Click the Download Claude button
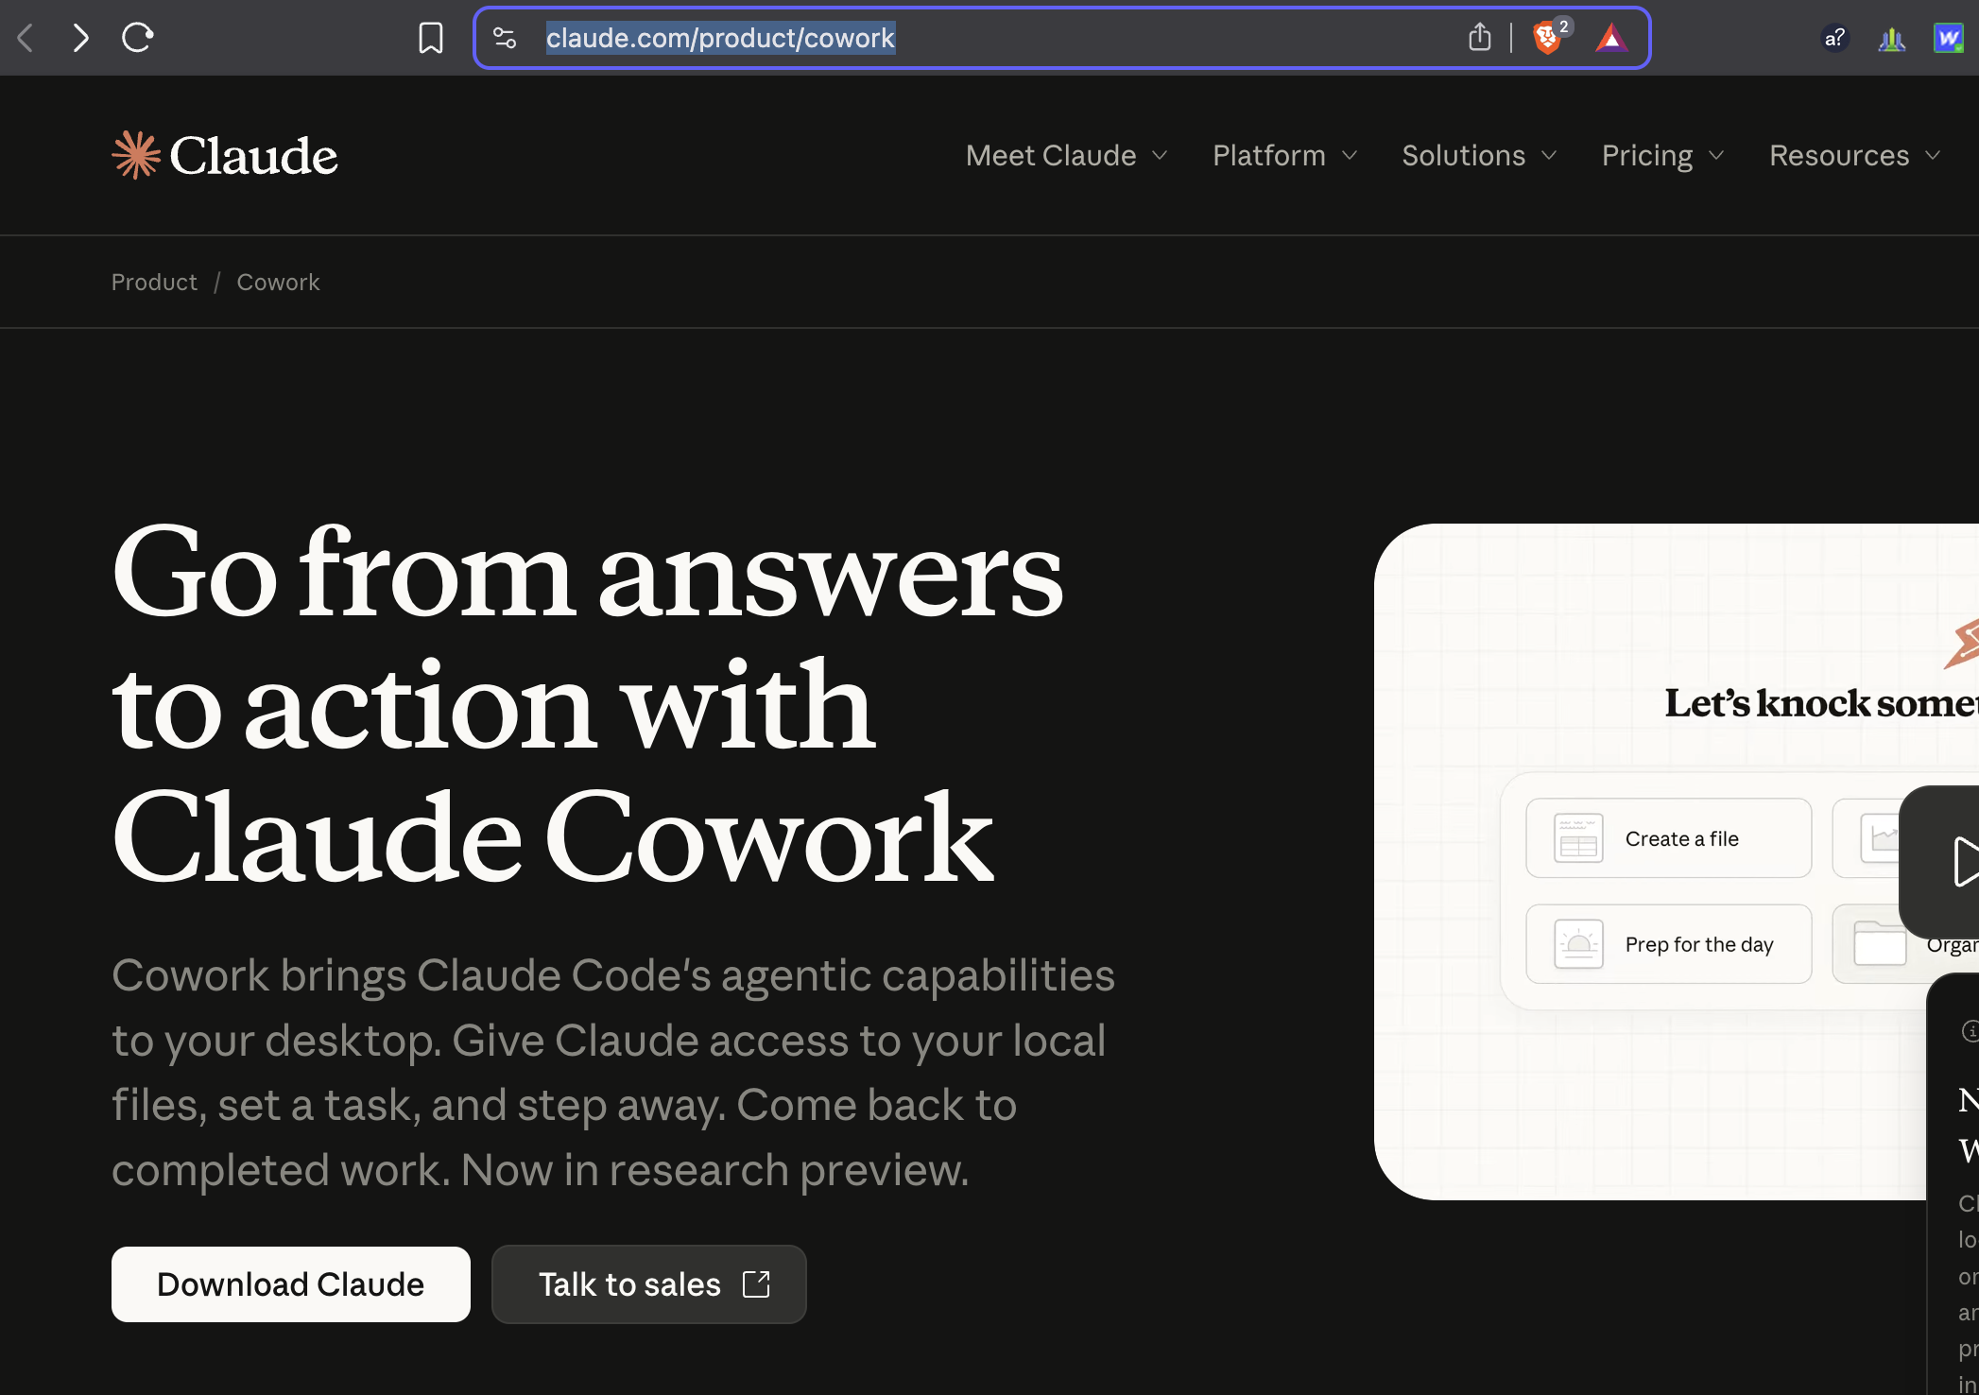 point(290,1283)
